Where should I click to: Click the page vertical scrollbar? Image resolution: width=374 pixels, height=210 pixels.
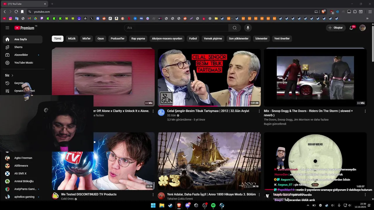[373, 44]
